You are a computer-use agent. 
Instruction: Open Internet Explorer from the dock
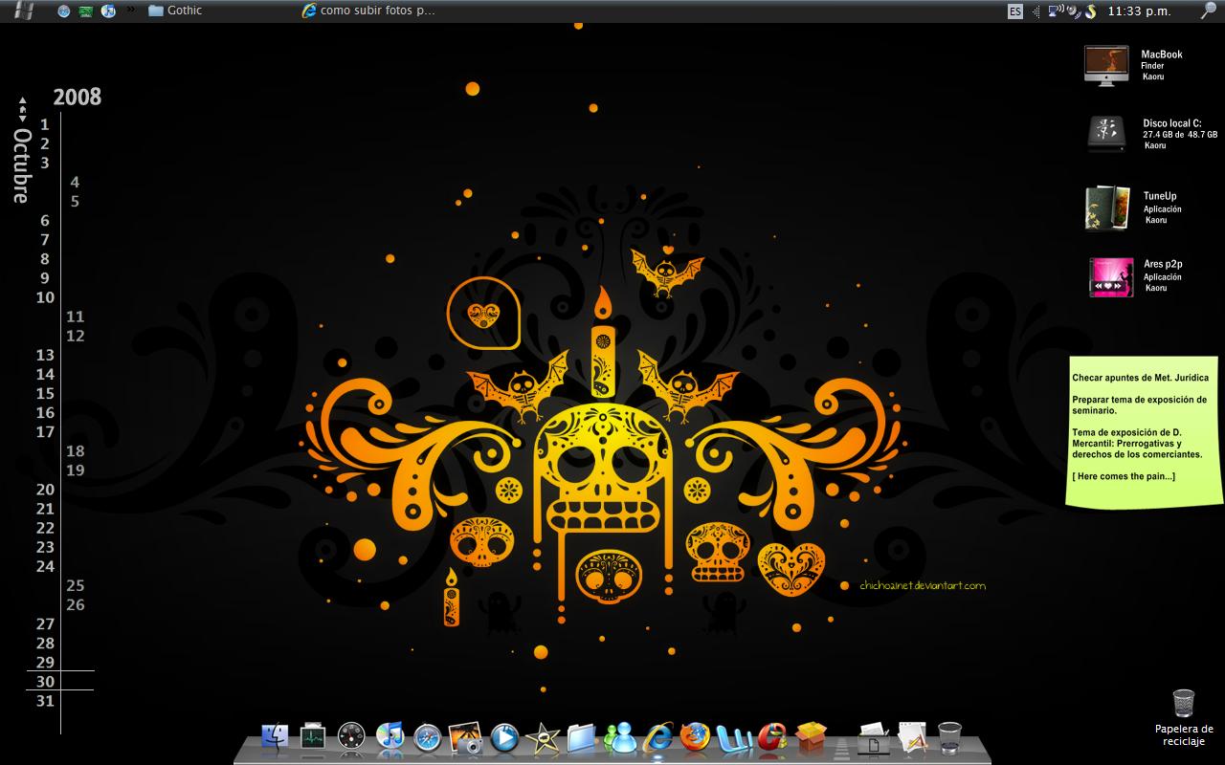(x=658, y=737)
